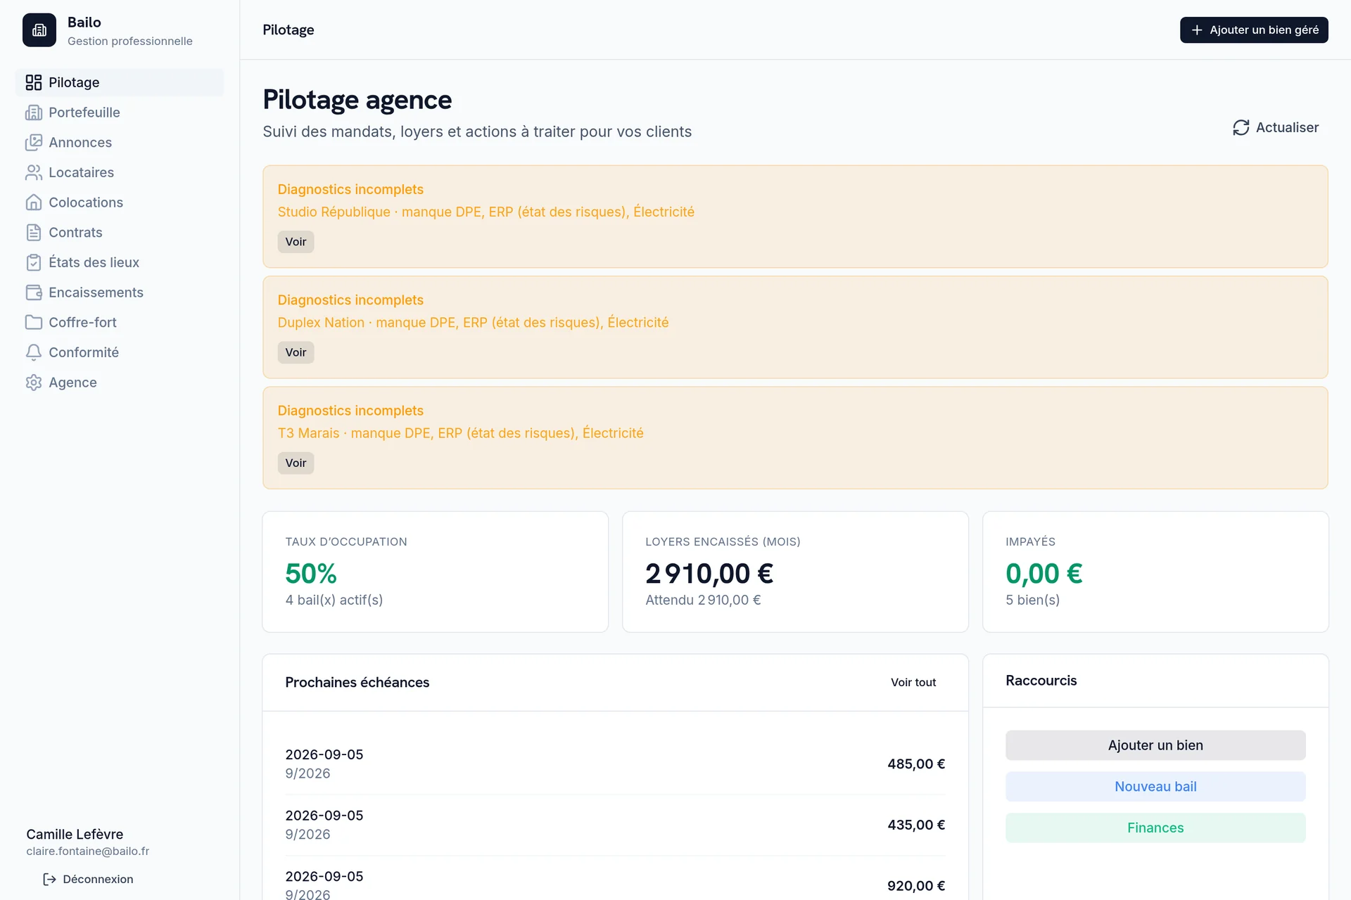Click the Attendu 2 910,00 € text

703,600
